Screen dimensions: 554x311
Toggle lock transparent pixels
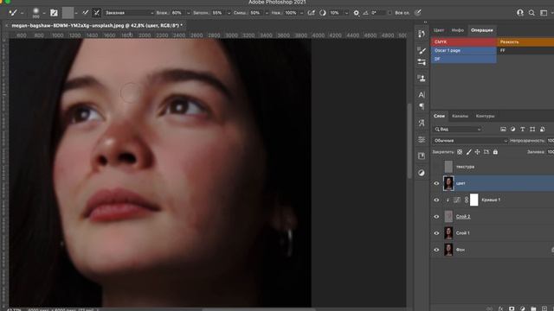point(460,152)
